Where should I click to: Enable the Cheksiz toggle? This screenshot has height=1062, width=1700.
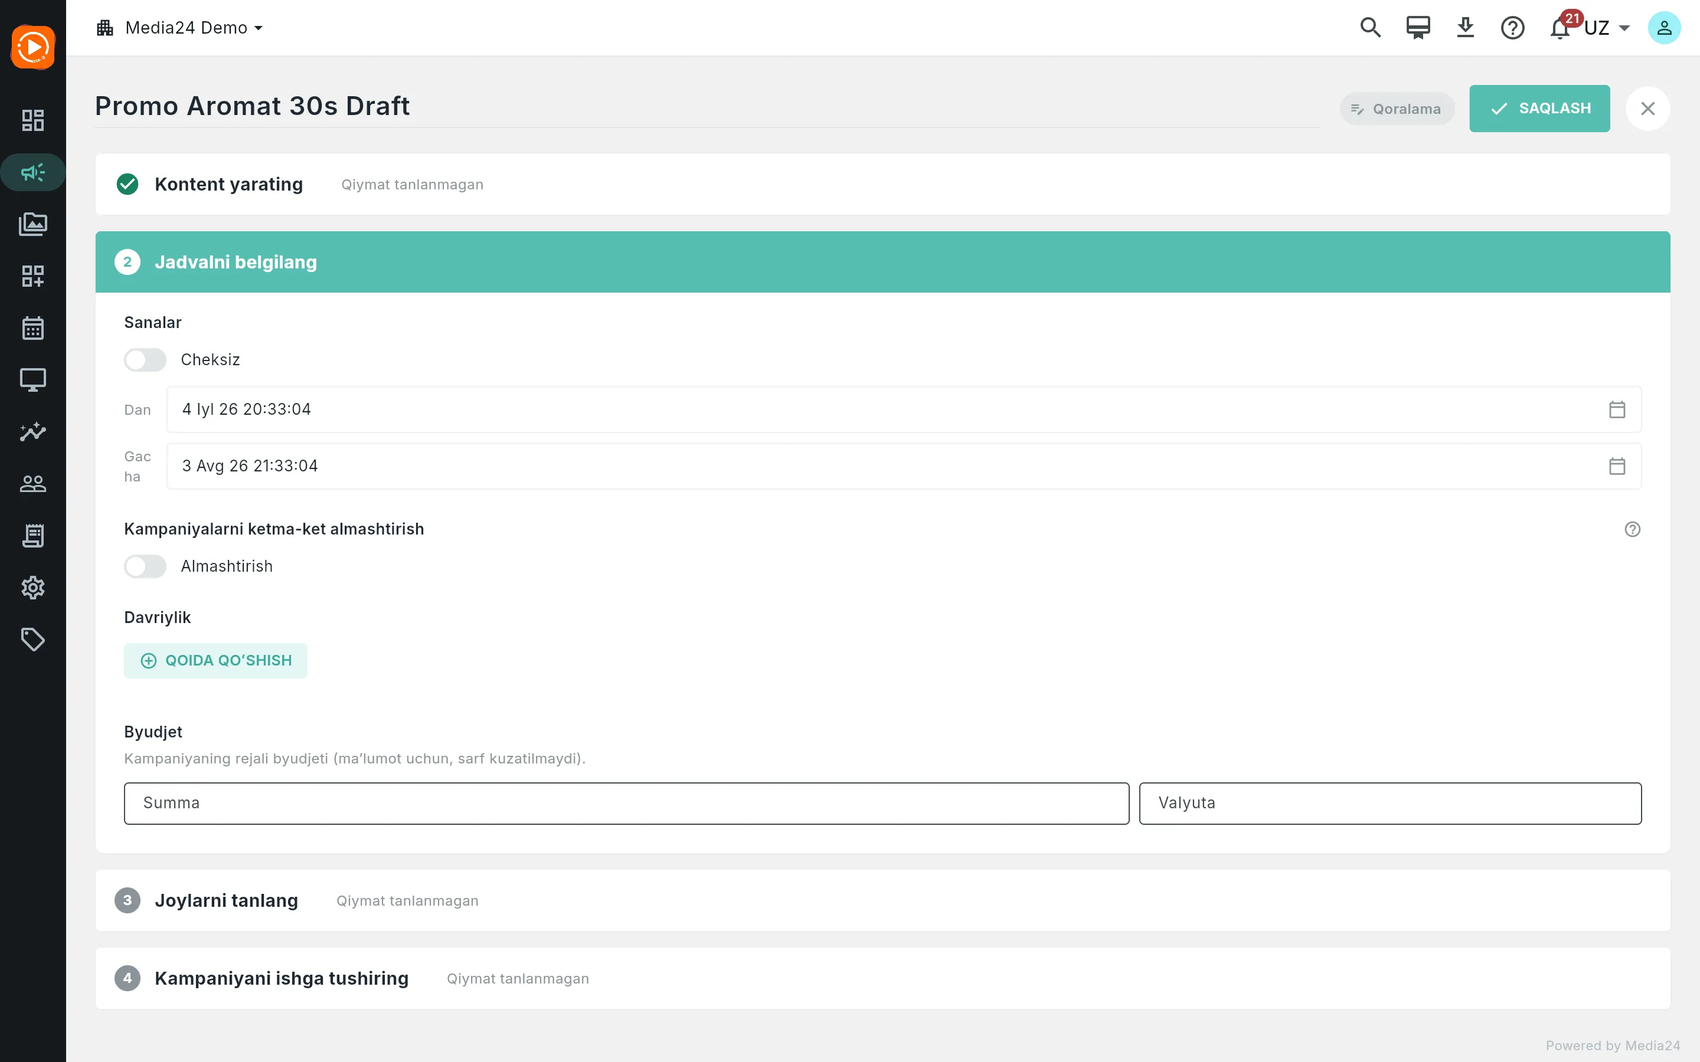pos(145,360)
